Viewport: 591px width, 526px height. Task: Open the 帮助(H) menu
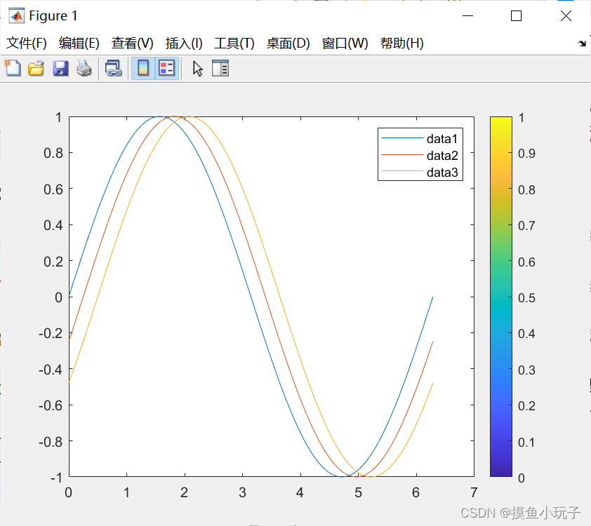tap(401, 43)
